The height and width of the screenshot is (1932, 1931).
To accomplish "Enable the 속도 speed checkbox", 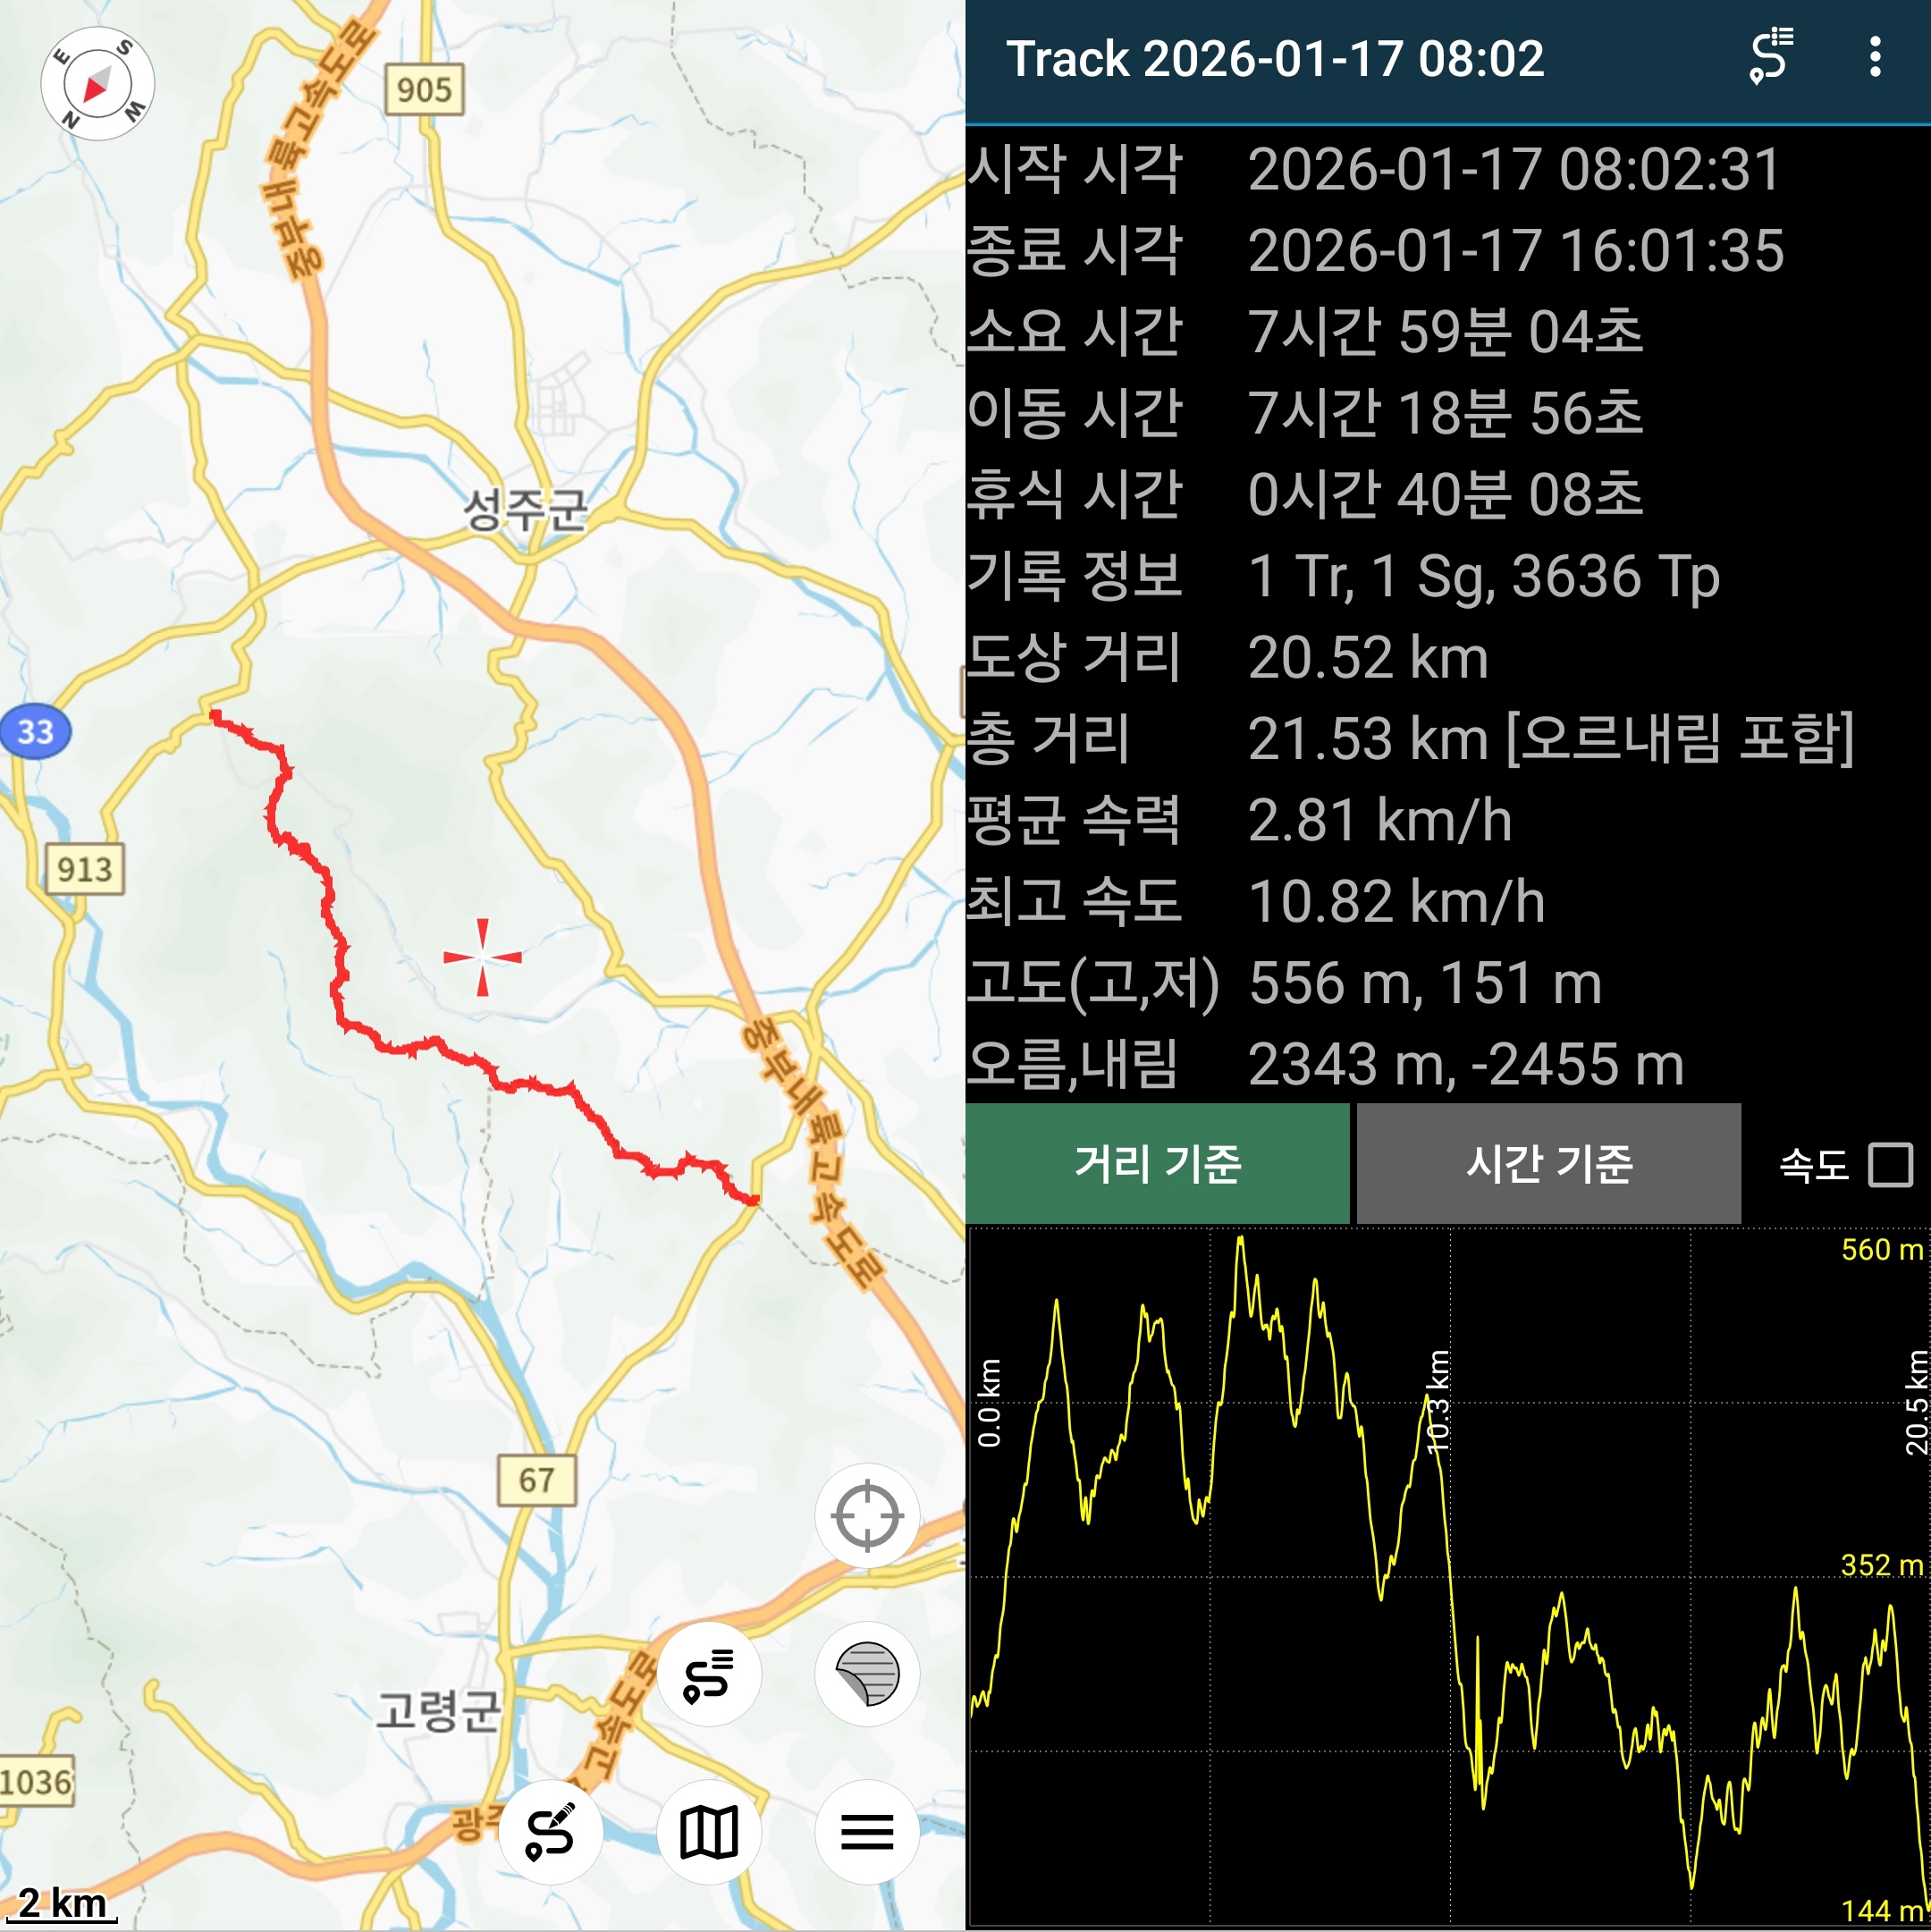I will (x=1890, y=1165).
